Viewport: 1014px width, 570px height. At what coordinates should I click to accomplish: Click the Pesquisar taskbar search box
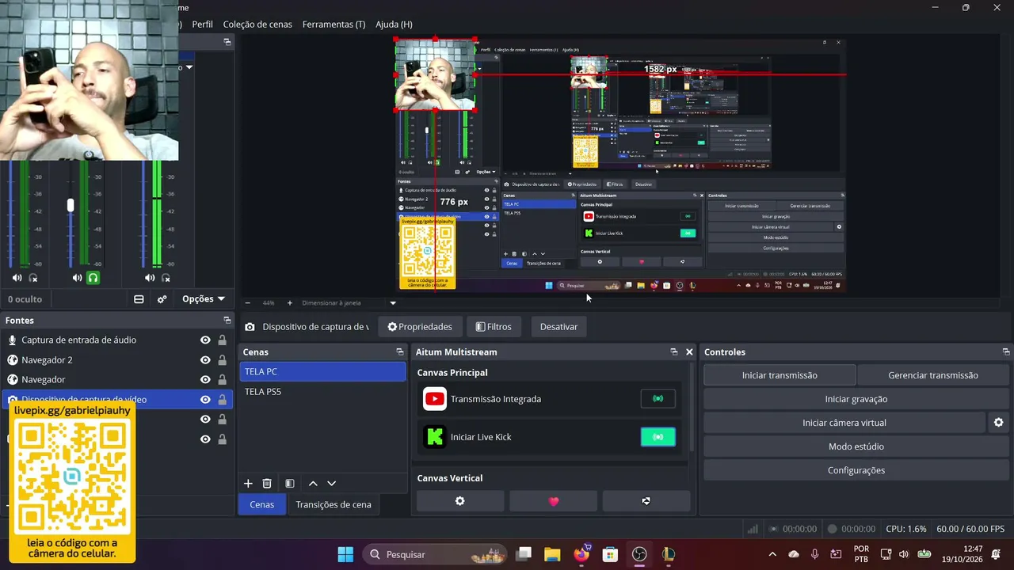click(435, 554)
